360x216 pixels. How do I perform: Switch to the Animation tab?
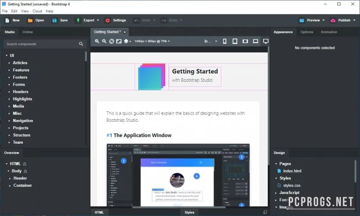(x=329, y=32)
